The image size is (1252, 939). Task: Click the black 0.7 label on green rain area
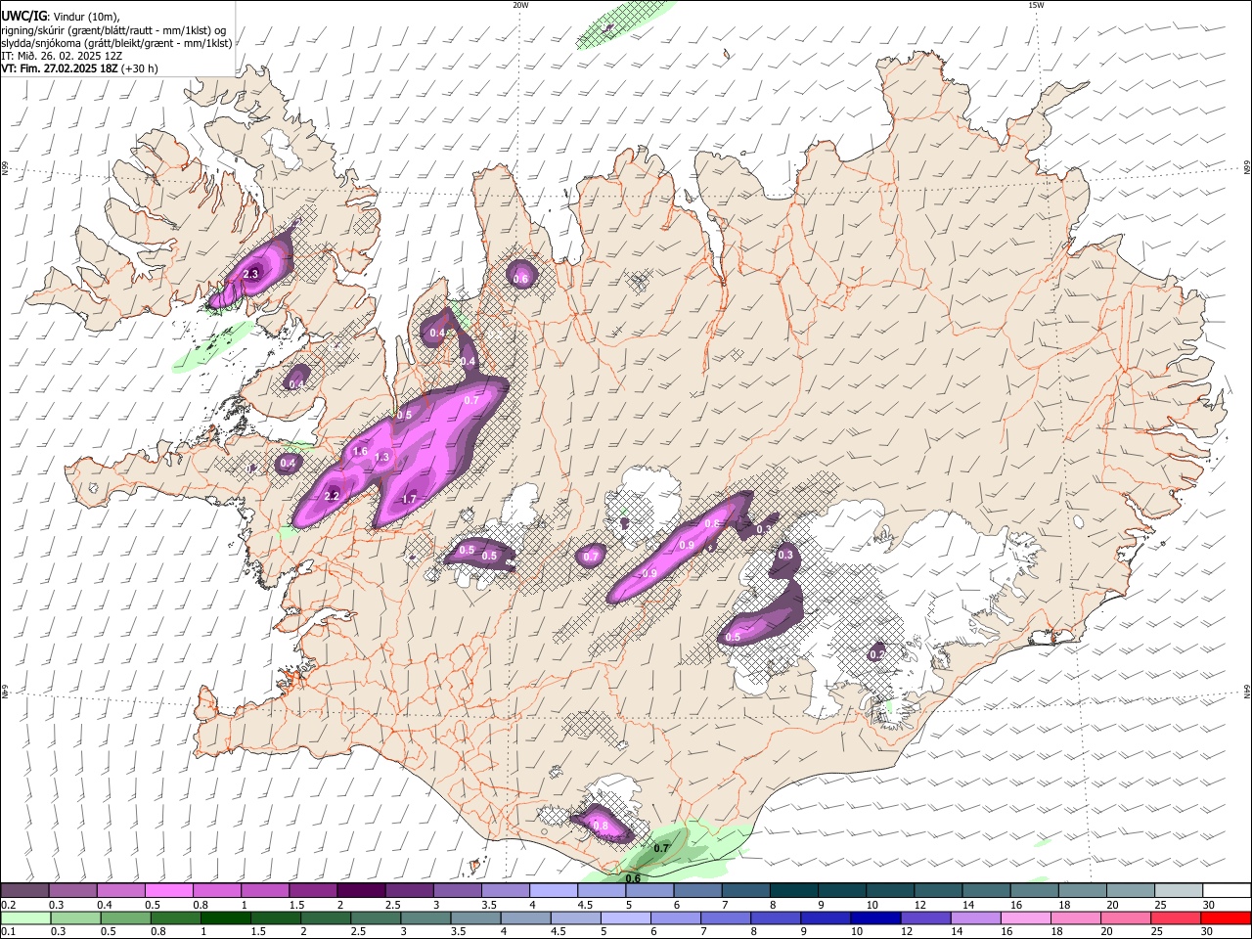(x=661, y=849)
